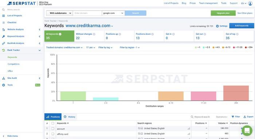Click the Backlink Analysis link icon
The width and height of the screenshot is (255, 139).
tap(3, 43)
